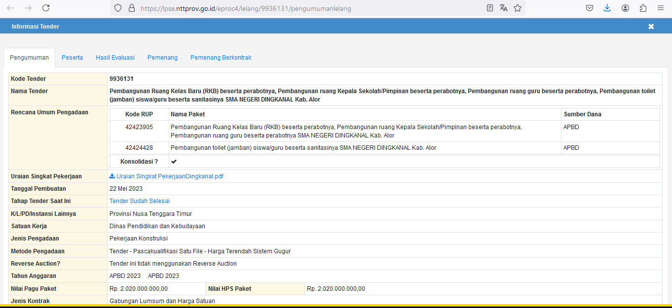Click the browser back arrow
The width and height of the screenshot is (672, 308).
coord(10,8)
